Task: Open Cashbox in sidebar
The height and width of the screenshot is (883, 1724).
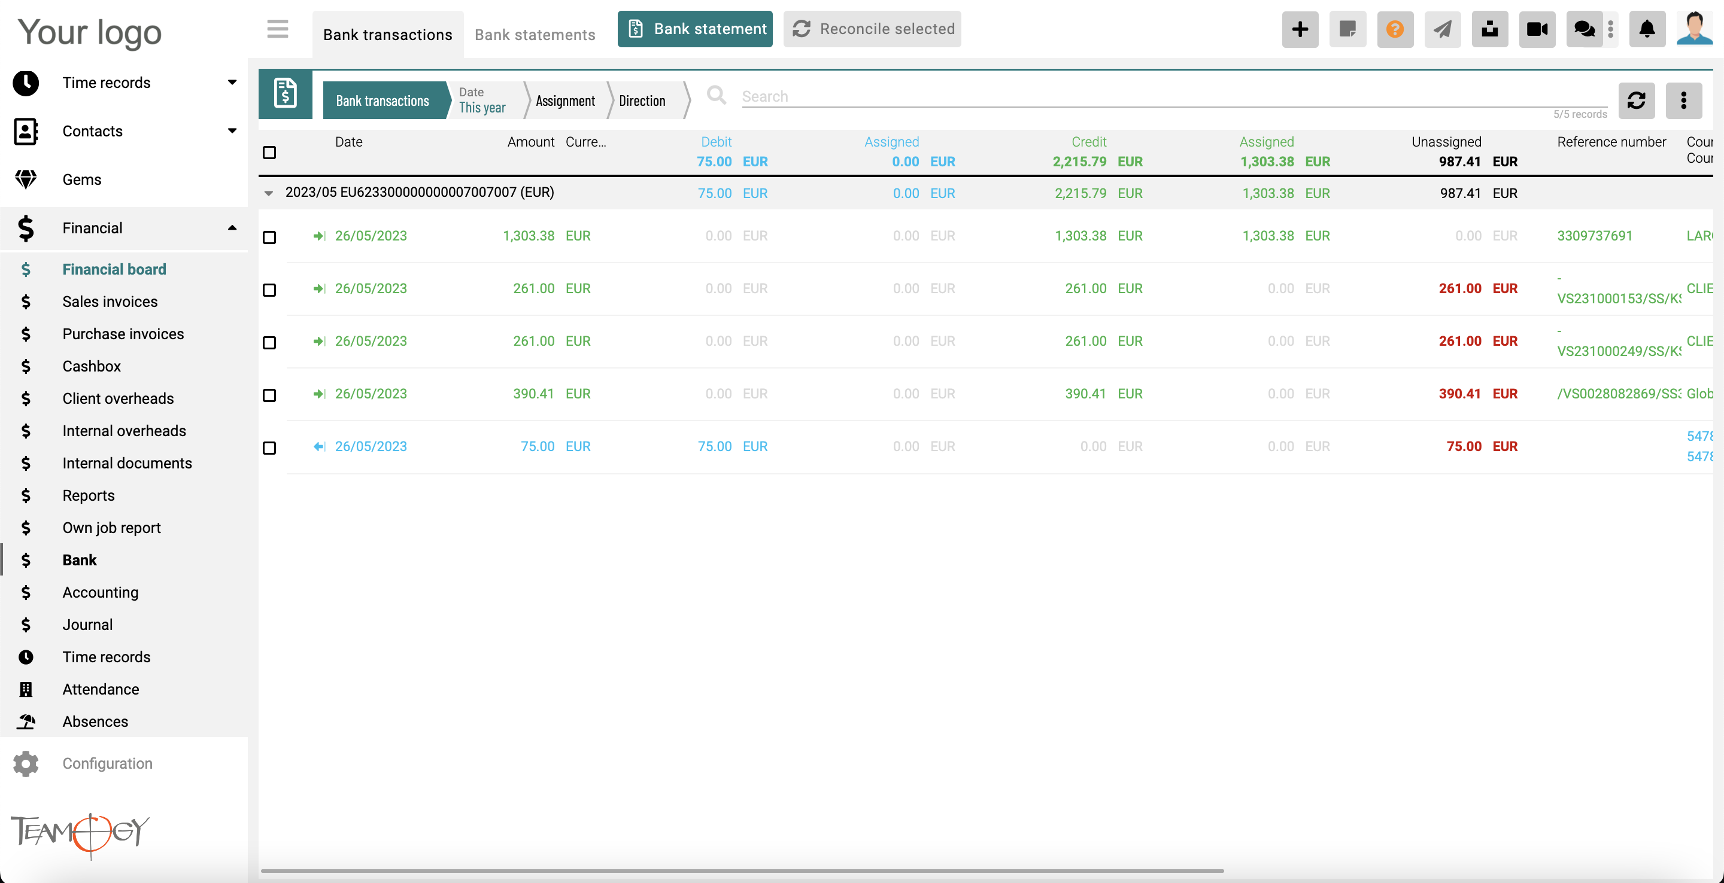Action: [124, 367]
